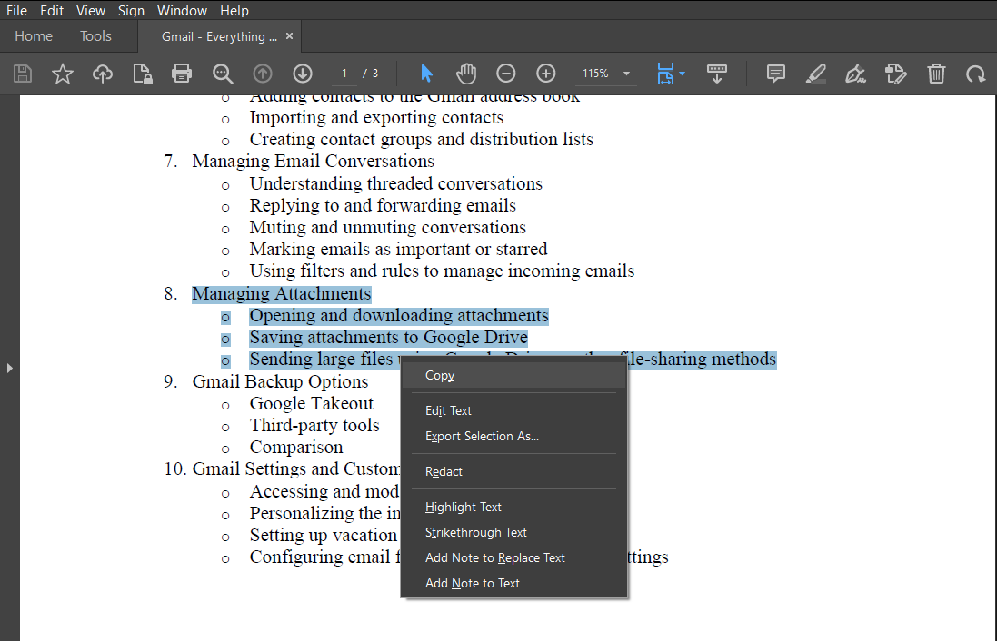This screenshot has height=641, width=997.
Task: Upload file to cloud icon
Action: (x=103, y=74)
